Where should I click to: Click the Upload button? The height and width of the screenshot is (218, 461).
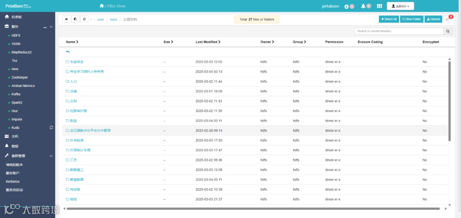click(433, 19)
